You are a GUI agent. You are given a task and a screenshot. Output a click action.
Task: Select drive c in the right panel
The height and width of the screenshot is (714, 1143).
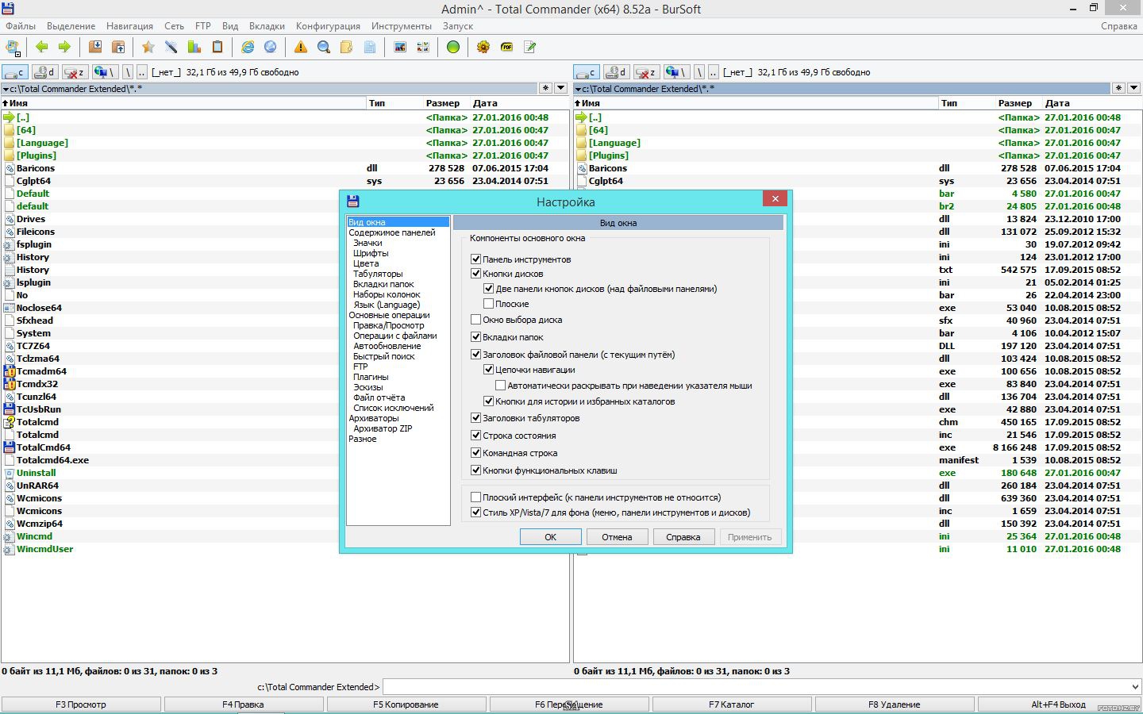pos(587,71)
